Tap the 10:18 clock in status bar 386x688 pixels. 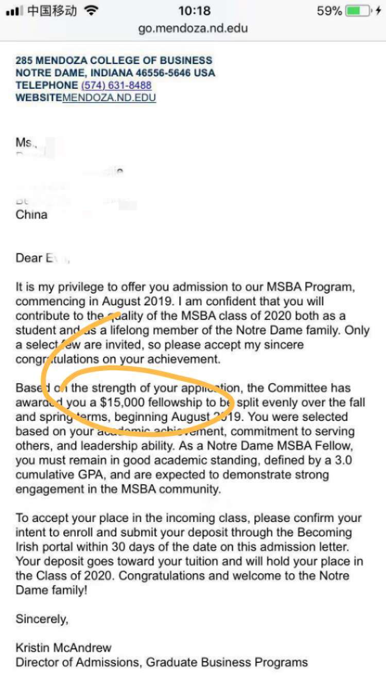click(x=194, y=11)
